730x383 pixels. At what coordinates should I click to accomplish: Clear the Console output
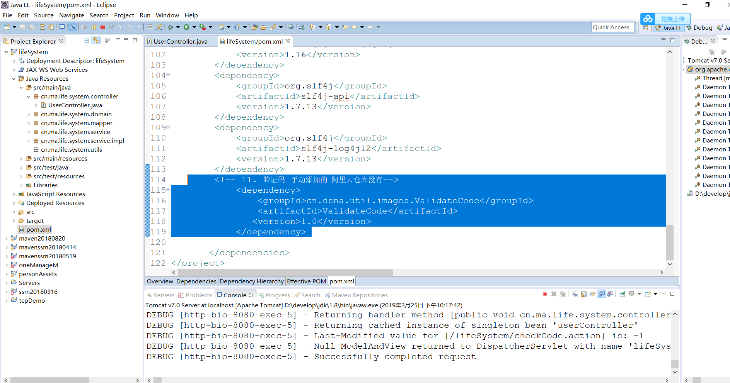575,294
